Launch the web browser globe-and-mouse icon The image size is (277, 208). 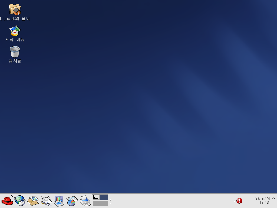coord(20,201)
